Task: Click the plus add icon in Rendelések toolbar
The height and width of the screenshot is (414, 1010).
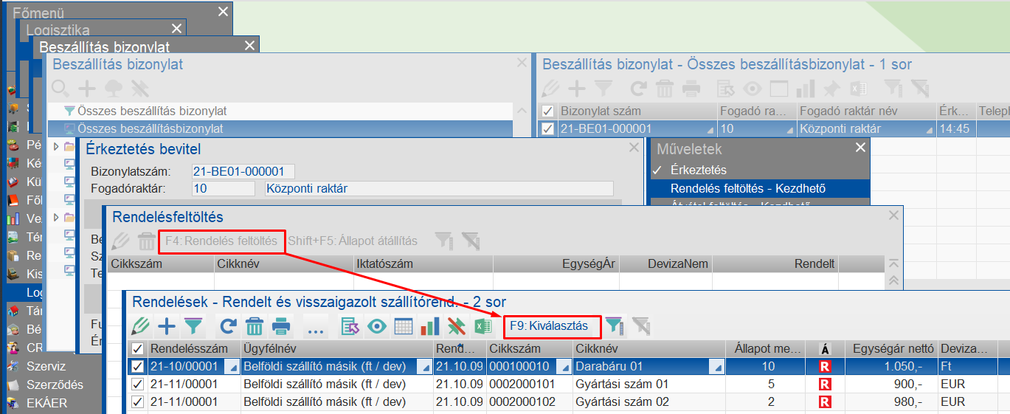Action: click(x=167, y=325)
